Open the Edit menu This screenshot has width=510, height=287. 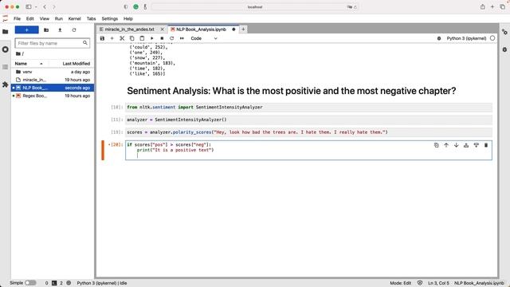point(30,18)
